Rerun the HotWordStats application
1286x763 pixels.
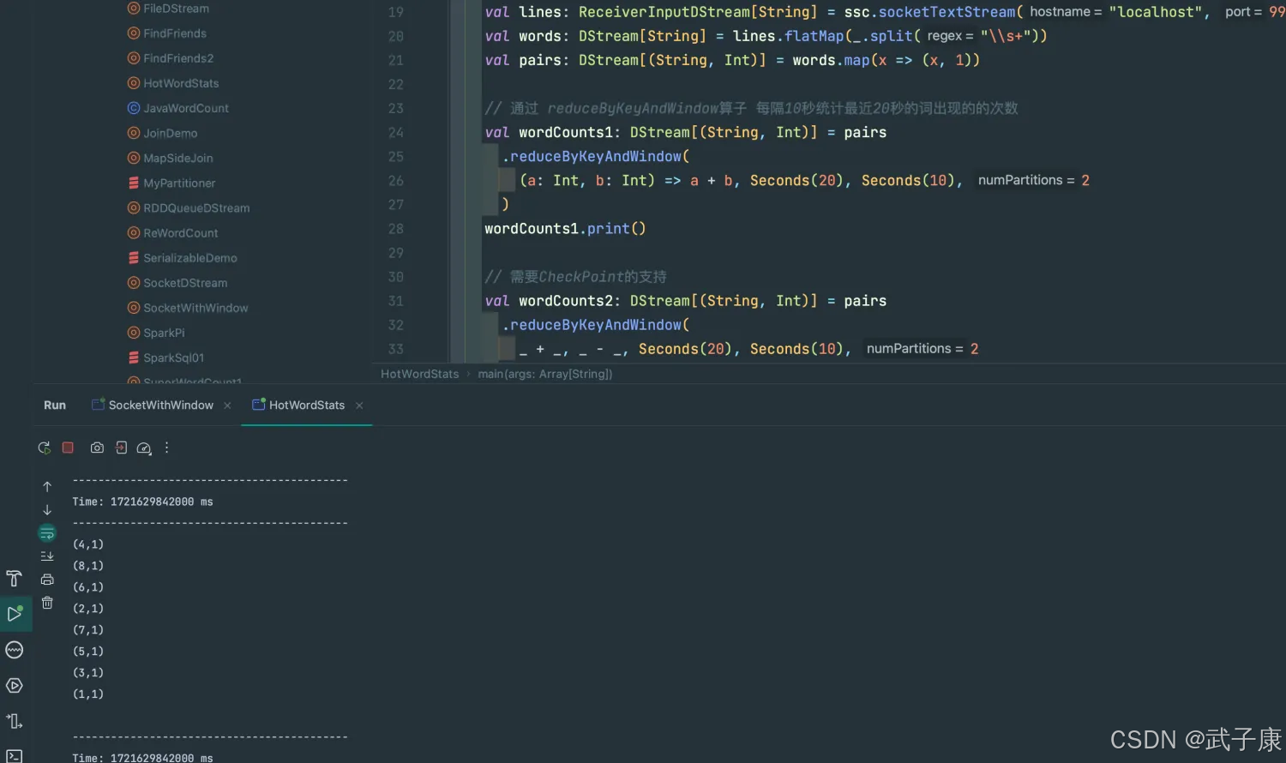point(45,448)
